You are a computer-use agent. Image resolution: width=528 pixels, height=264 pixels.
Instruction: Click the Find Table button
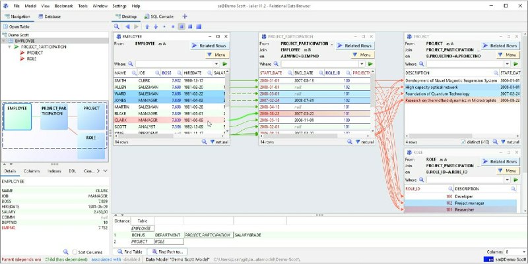click(x=130, y=251)
